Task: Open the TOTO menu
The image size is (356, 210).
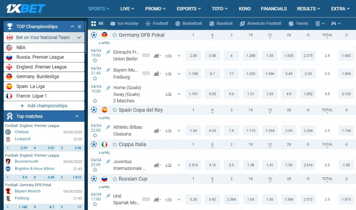Action: [220, 9]
